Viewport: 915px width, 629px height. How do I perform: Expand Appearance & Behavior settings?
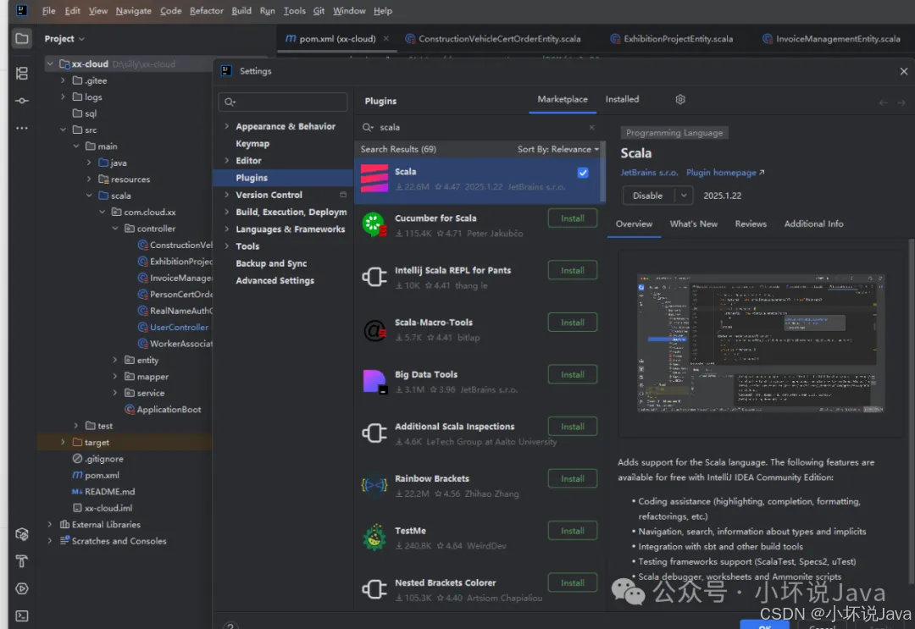point(226,126)
